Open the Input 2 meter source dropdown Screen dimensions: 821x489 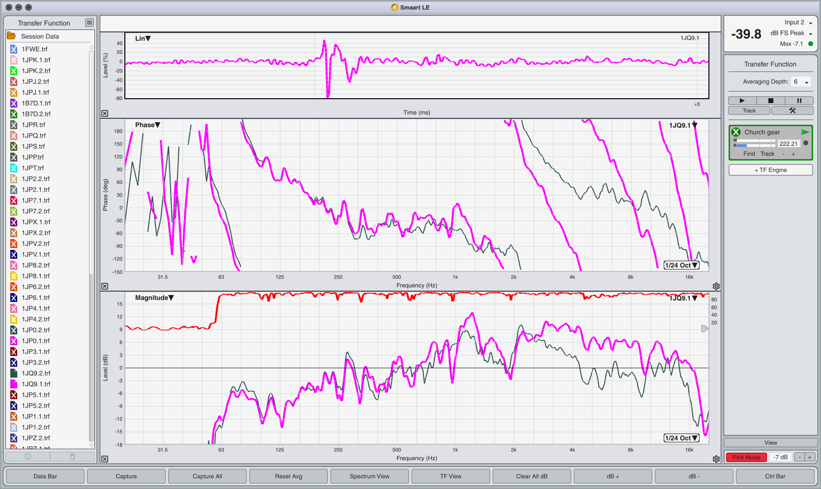798,23
